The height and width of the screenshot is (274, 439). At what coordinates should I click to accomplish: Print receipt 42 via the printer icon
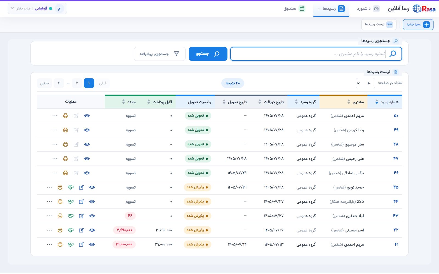pyautogui.click(x=60, y=230)
